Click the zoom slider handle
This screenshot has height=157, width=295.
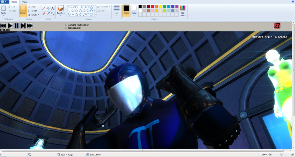point(281,154)
